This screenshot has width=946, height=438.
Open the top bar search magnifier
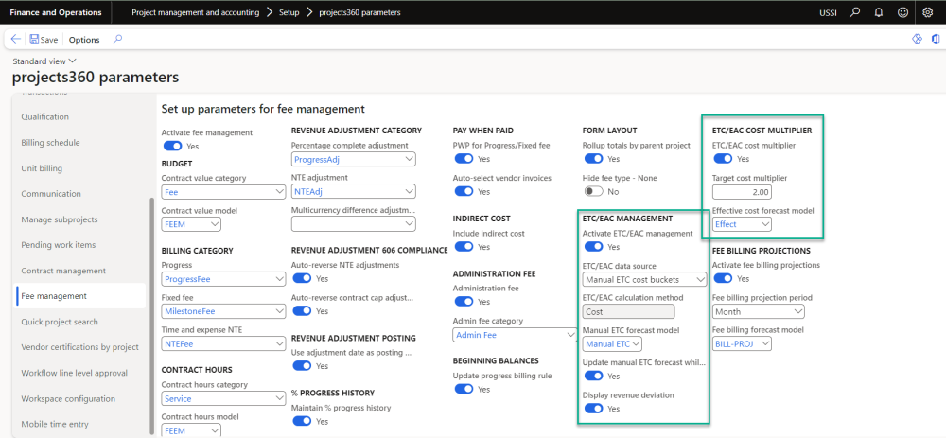[855, 13]
